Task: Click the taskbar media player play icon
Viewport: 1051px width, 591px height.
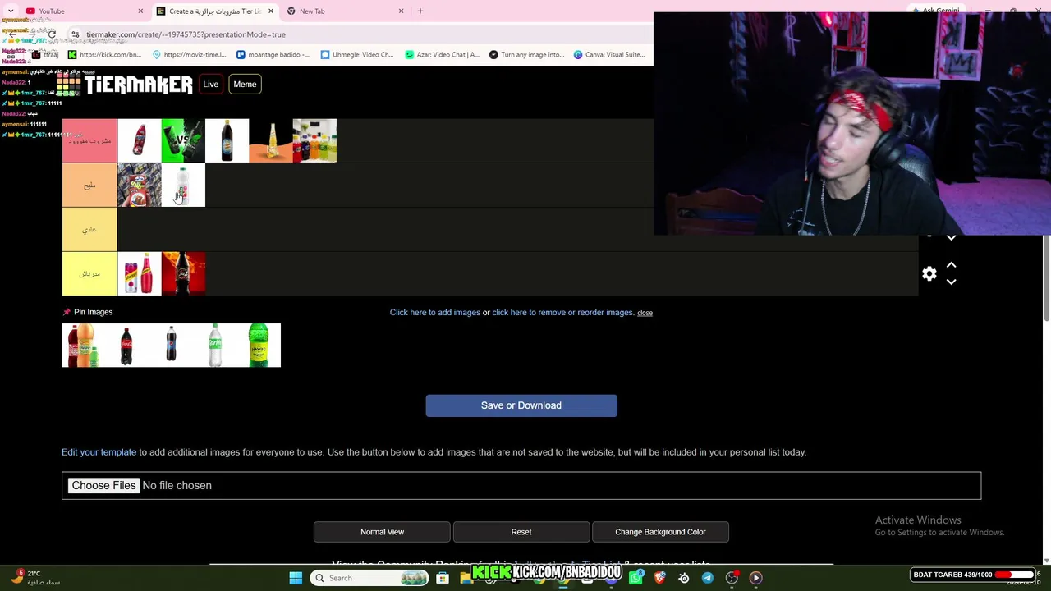Action: [x=755, y=578]
